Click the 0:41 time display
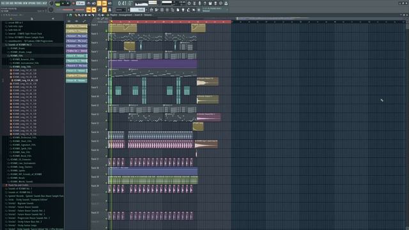This screenshot has height=230, width=409. coord(125,3)
